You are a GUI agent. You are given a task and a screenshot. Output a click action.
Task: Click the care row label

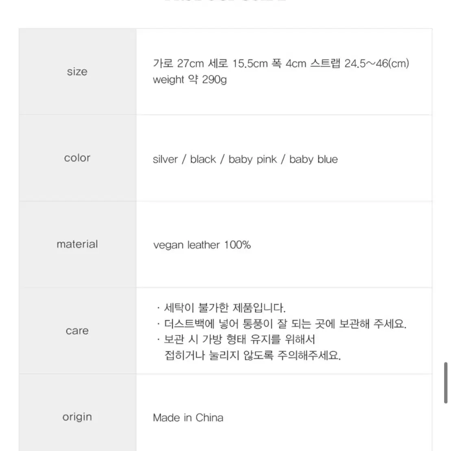point(77,330)
